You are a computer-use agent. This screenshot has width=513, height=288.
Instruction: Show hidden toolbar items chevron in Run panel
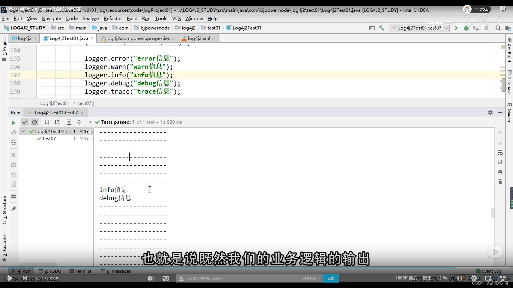coord(90,122)
